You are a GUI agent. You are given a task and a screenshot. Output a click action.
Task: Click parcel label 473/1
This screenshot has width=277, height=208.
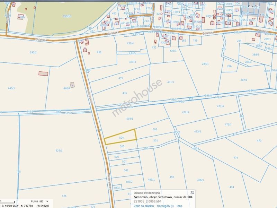[228, 124]
